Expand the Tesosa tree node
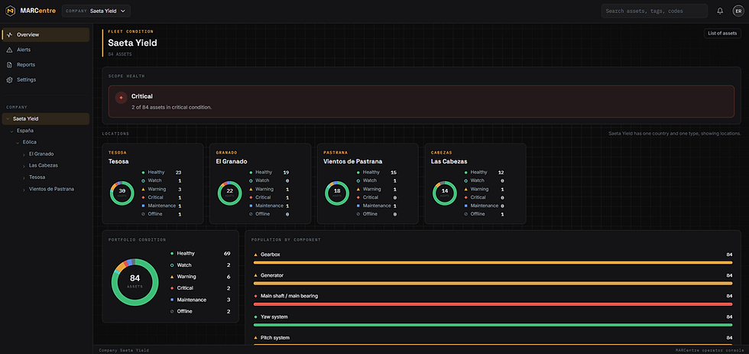Viewport: 749px width, 354px height. [x=24, y=177]
